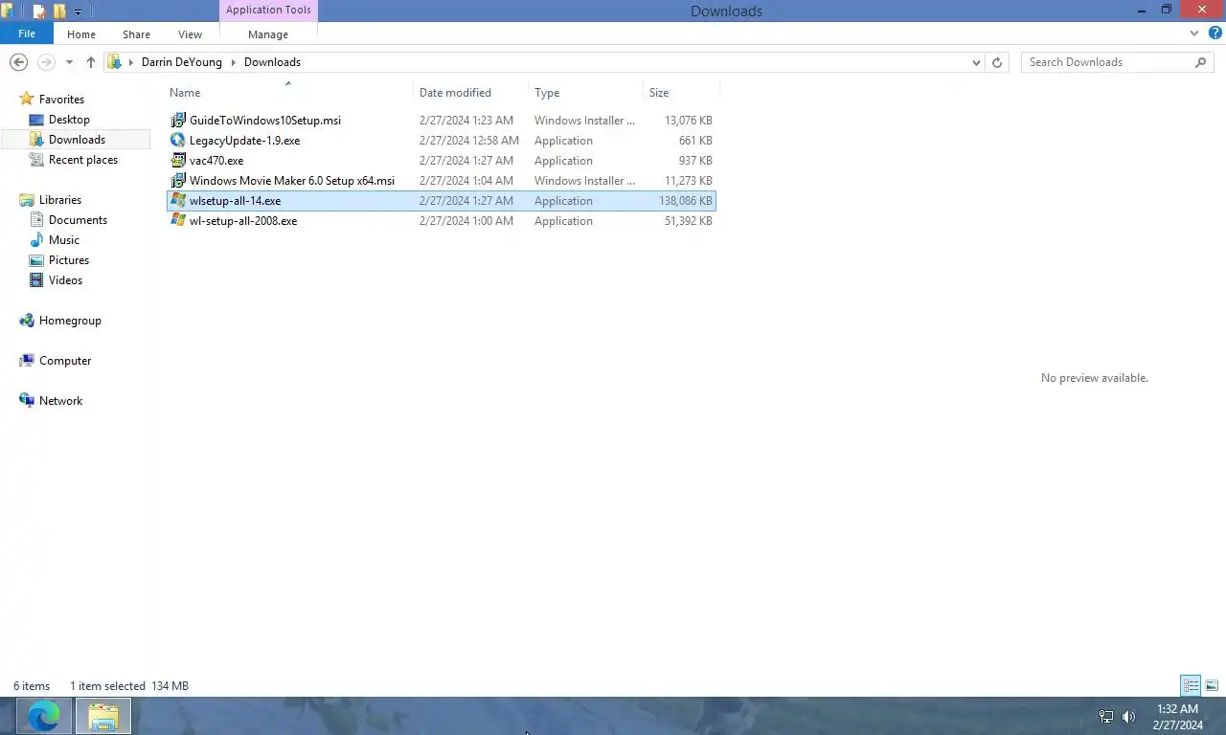Click Darrin DeYoung in the breadcrumb
The image size is (1226, 735).
click(182, 62)
